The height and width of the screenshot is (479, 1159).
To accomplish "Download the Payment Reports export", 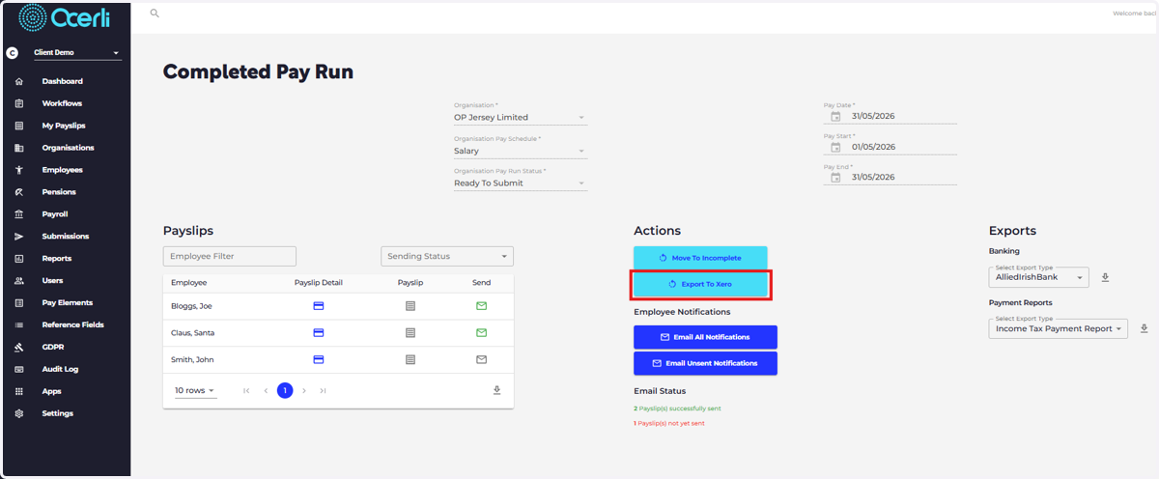I will (x=1144, y=329).
